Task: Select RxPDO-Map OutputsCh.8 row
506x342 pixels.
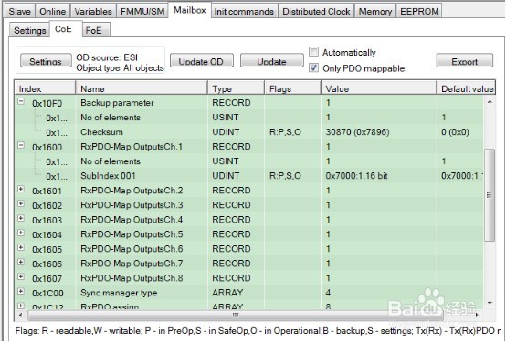Action: click(249, 278)
